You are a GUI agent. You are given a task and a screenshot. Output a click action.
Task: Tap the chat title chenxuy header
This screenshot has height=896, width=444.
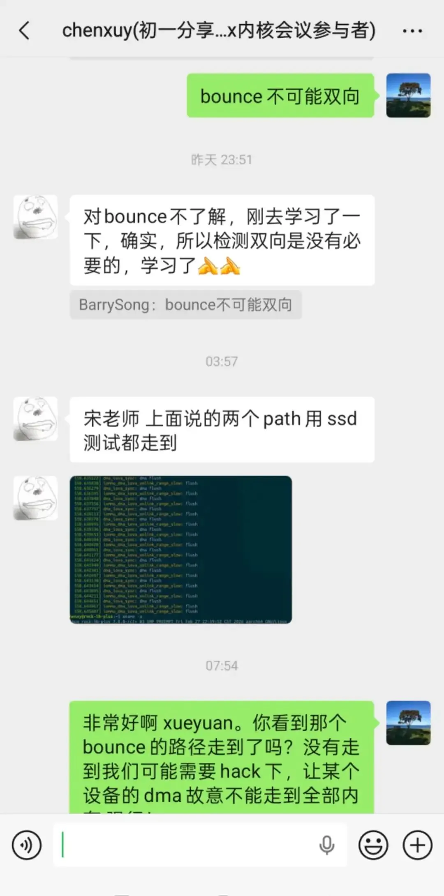219,31
